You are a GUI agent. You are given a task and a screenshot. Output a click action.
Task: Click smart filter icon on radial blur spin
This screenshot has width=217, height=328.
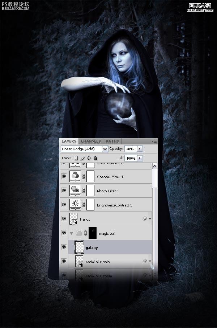click(145, 261)
